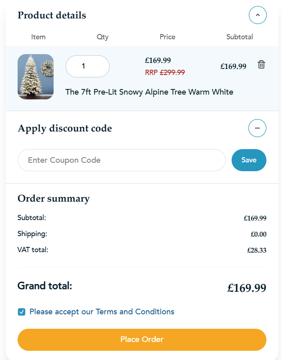
Task: Focus the Enter Coupon Code field
Action: click(122, 160)
